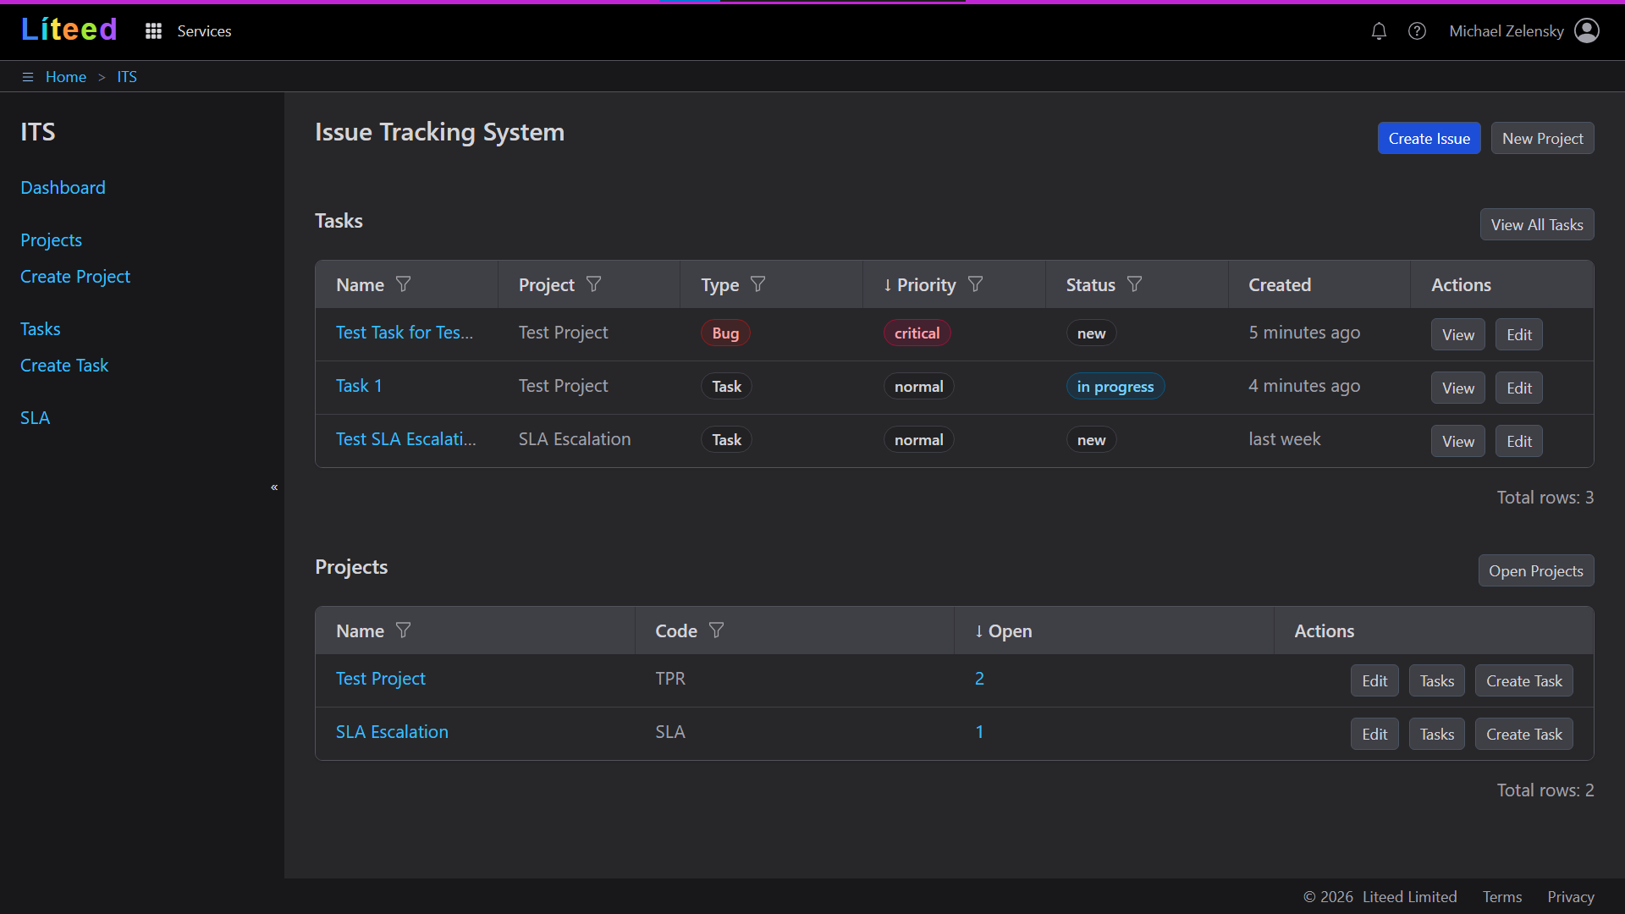1625x914 pixels.
Task: Open filter on Tasks Project column
Action: click(x=594, y=284)
